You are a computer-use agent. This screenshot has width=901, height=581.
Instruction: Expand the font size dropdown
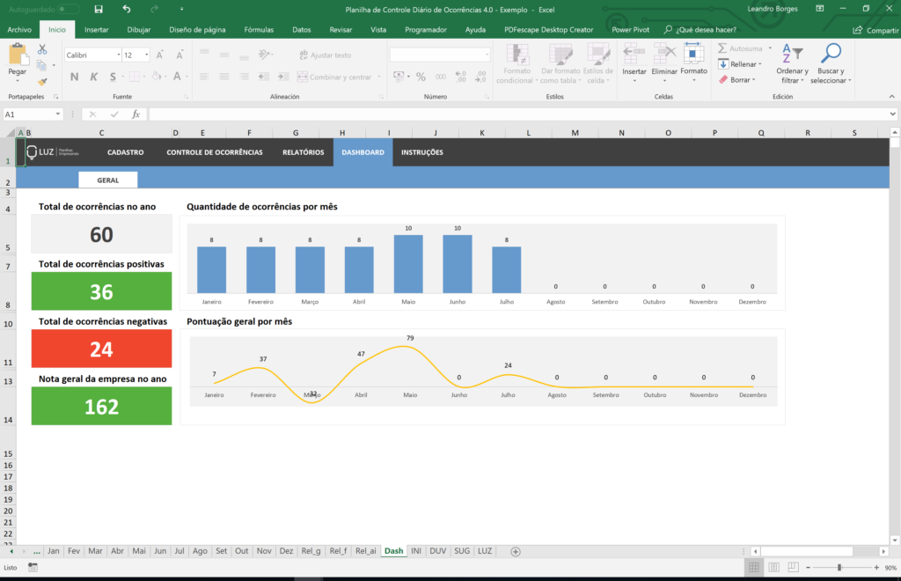pos(145,55)
